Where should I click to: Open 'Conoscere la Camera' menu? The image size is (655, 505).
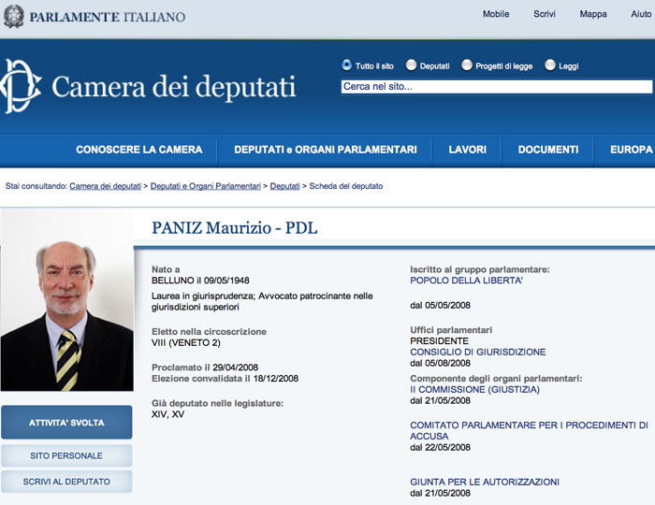pos(138,150)
